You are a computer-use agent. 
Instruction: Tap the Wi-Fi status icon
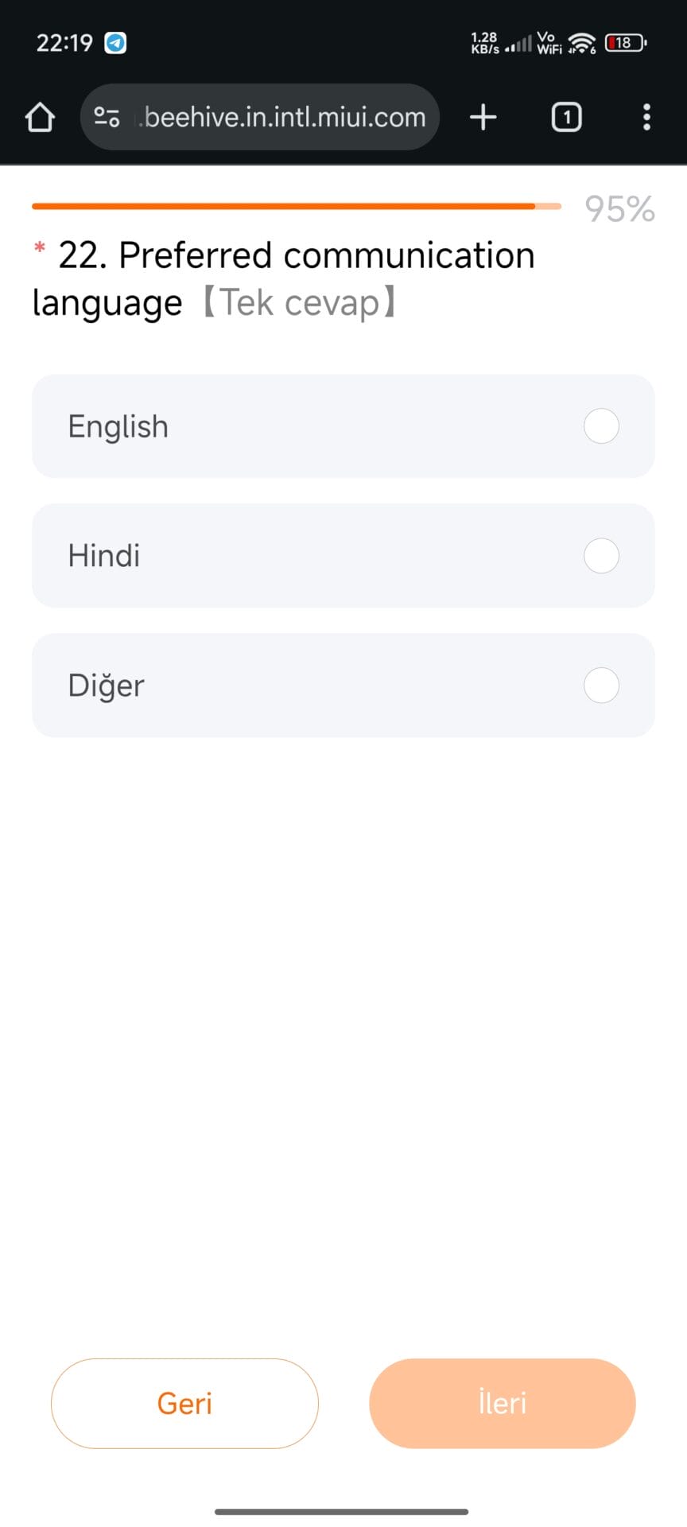point(582,43)
